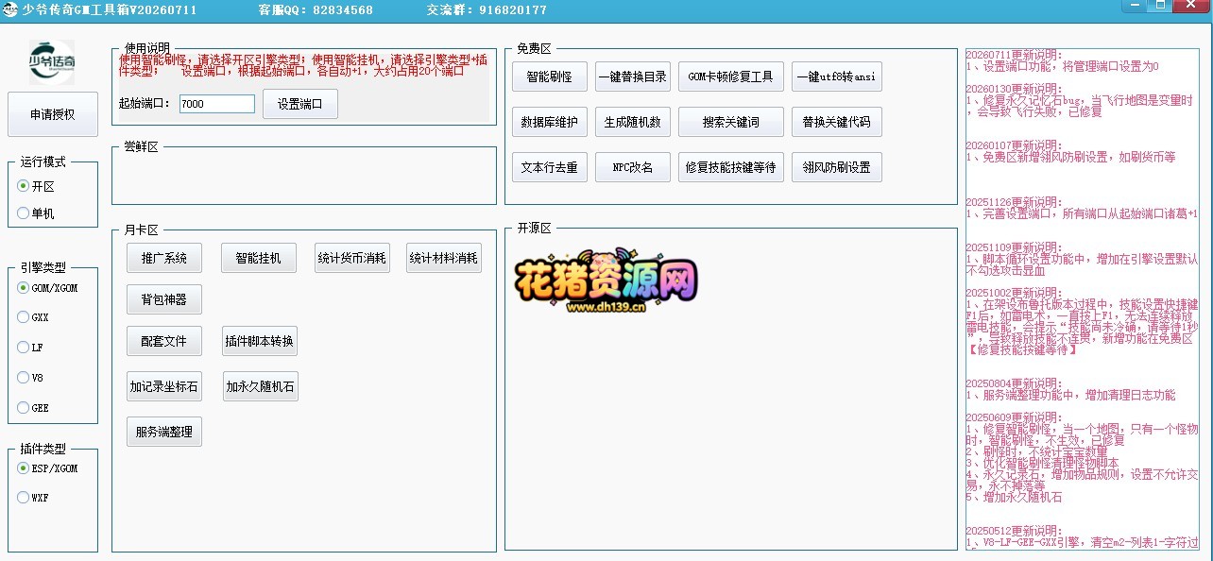Click the 20251126更新说明 heading in the update log
This screenshot has width=1213, height=561.
pyautogui.click(x=1014, y=202)
